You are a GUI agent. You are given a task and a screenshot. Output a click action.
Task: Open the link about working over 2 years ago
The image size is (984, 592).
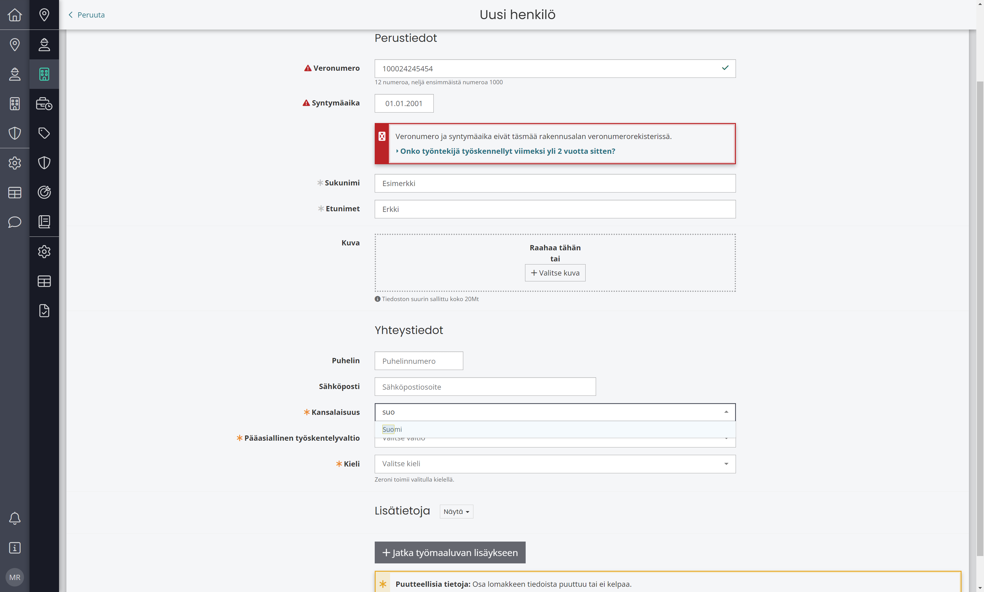pyautogui.click(x=507, y=151)
